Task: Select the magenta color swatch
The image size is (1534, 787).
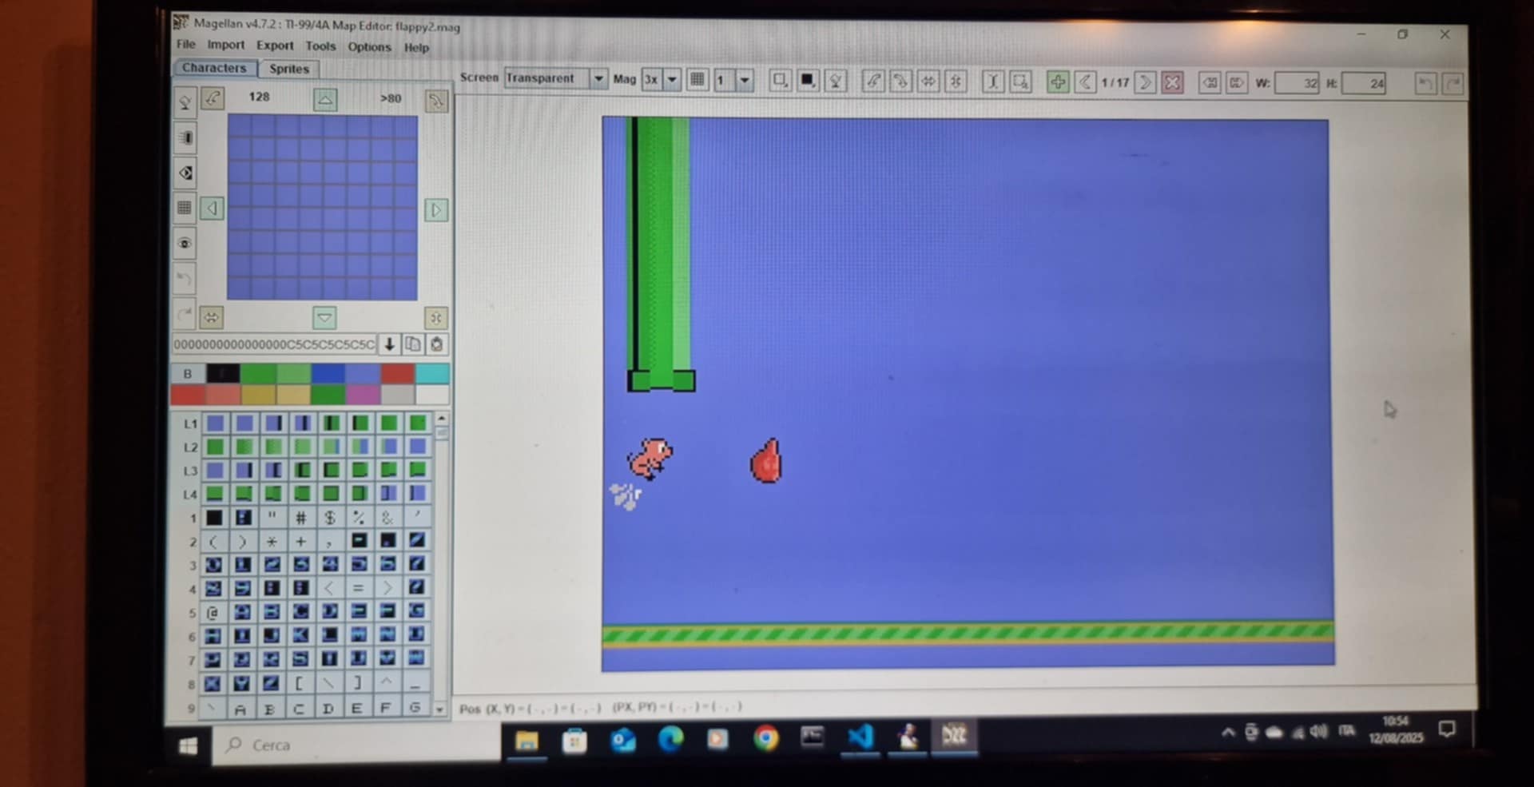Action: point(363,395)
